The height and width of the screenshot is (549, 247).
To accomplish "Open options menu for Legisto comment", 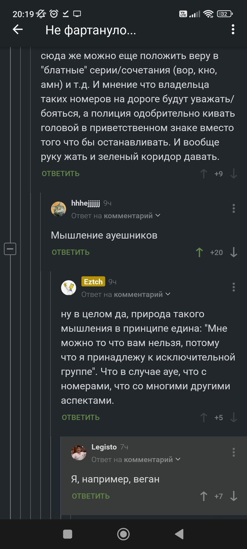I will [234, 452].
